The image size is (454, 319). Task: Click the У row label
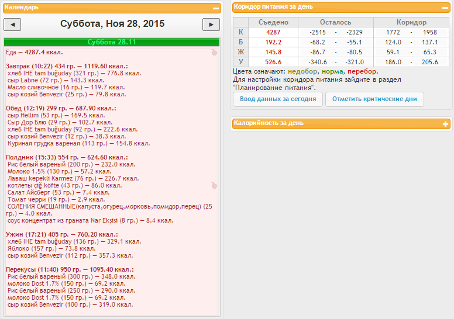point(241,62)
